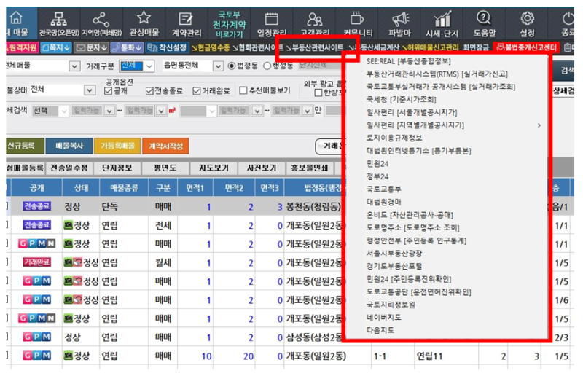Open 허위매물신고관리 menu

pyautogui.click(x=430, y=47)
